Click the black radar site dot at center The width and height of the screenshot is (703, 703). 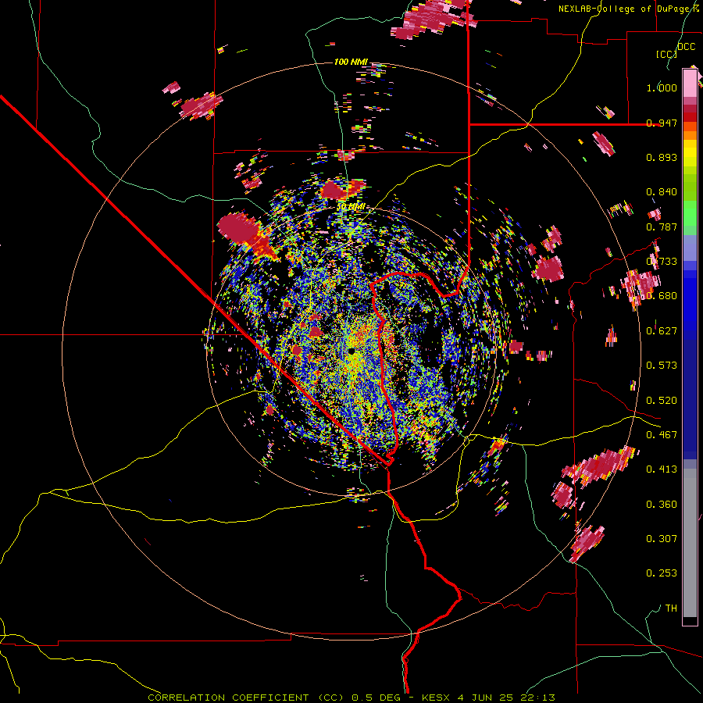pyautogui.click(x=351, y=351)
